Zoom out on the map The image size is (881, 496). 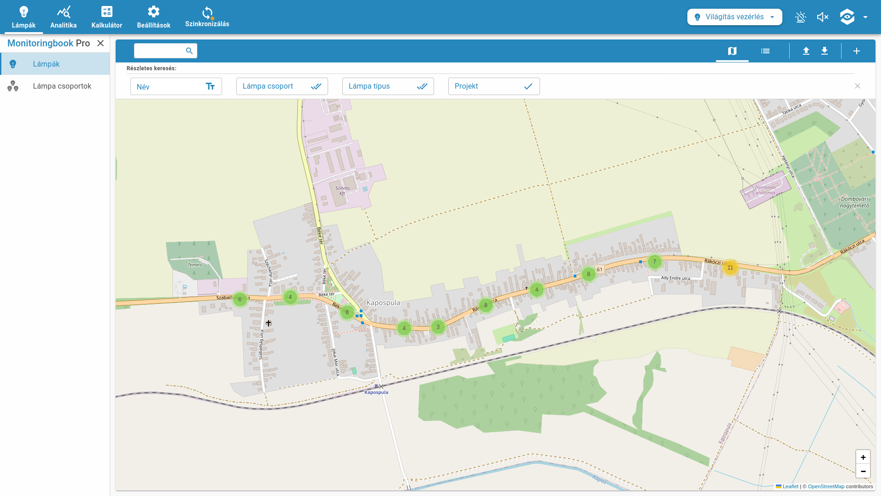863,471
